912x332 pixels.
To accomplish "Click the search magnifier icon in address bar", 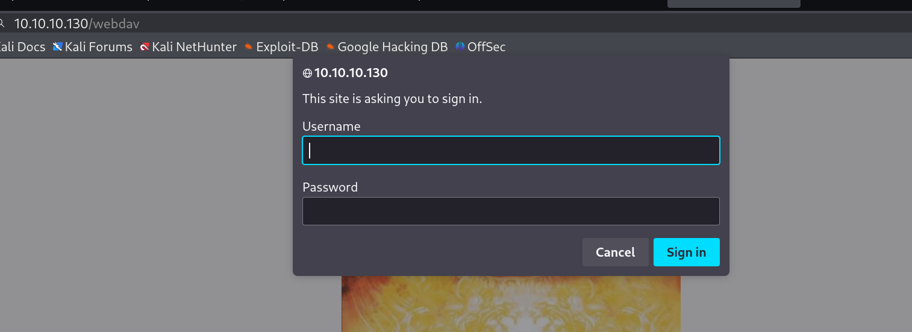I will tap(2, 24).
